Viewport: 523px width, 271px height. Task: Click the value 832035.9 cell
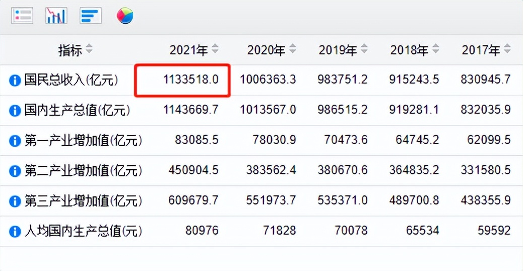pos(485,110)
